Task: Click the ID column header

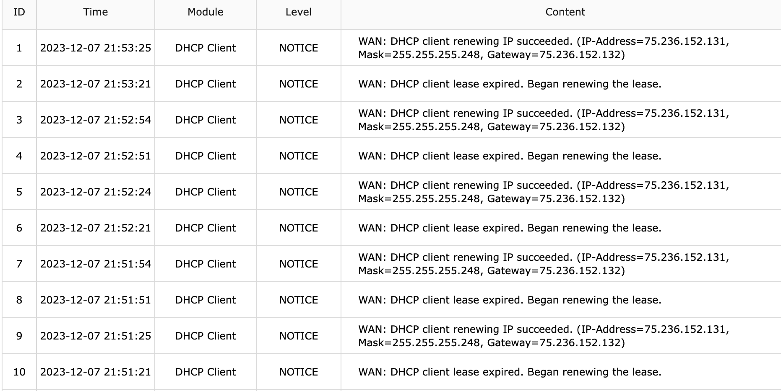Action: click(19, 12)
